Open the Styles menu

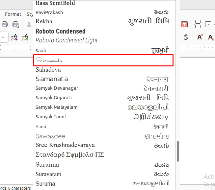(30, 14)
